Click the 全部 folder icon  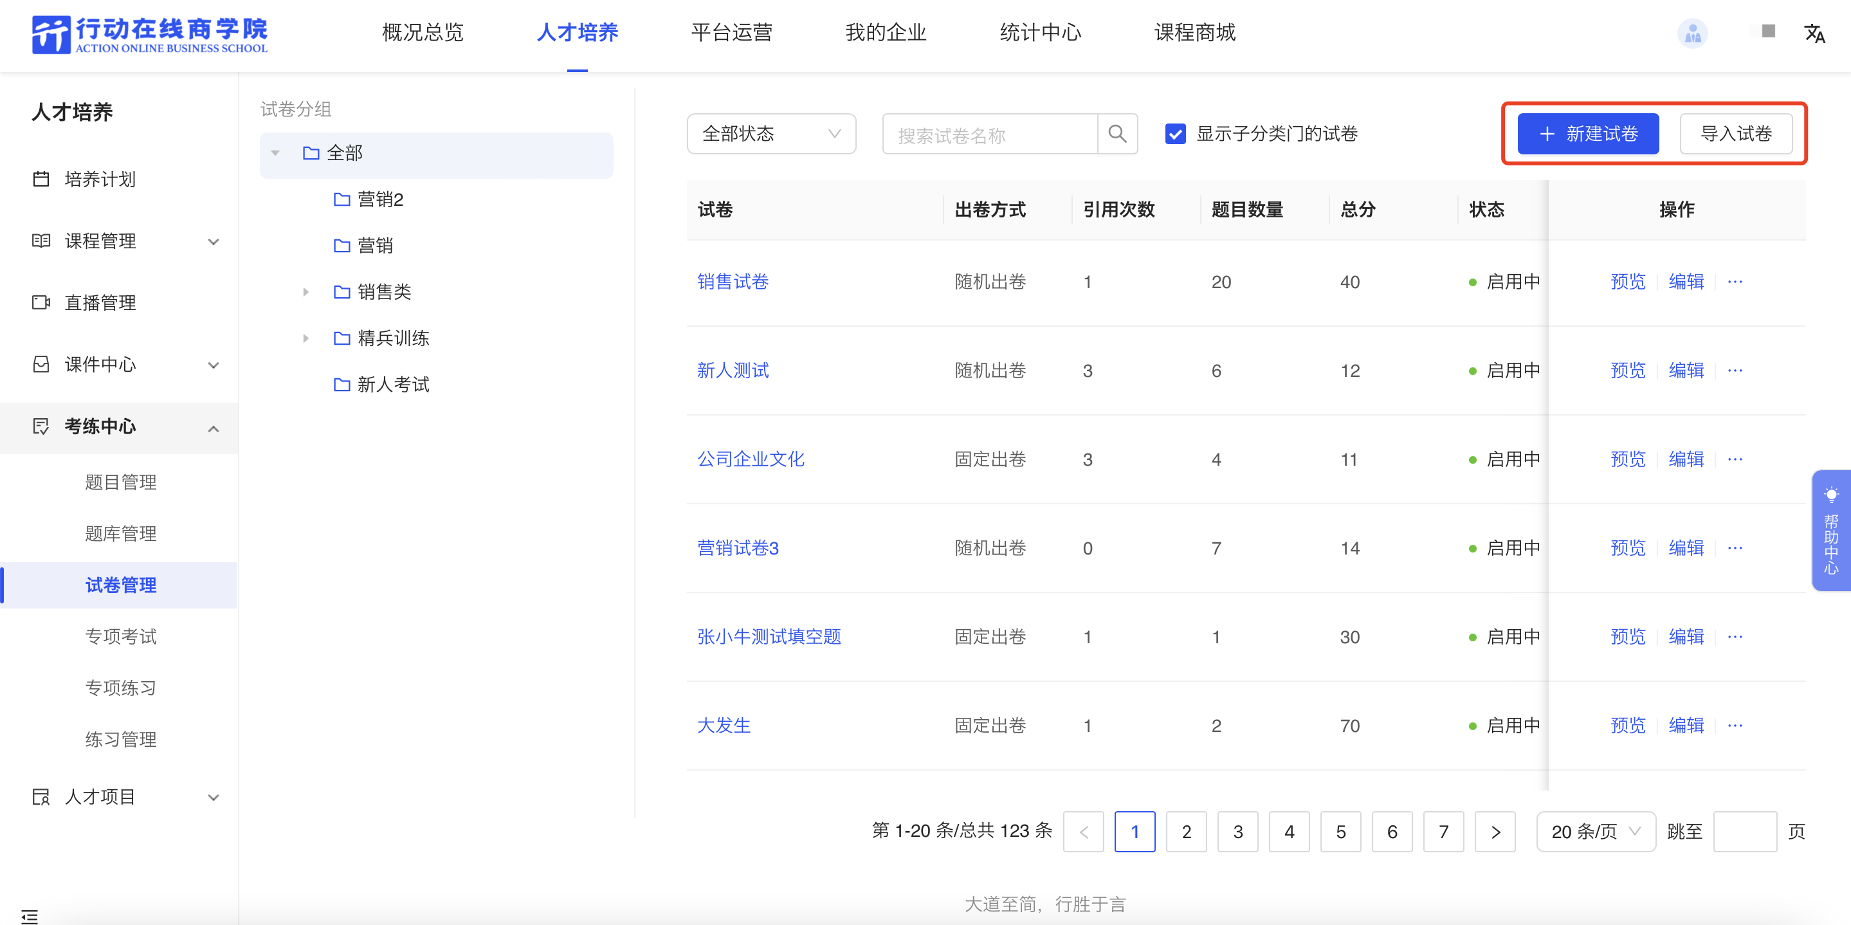311,152
